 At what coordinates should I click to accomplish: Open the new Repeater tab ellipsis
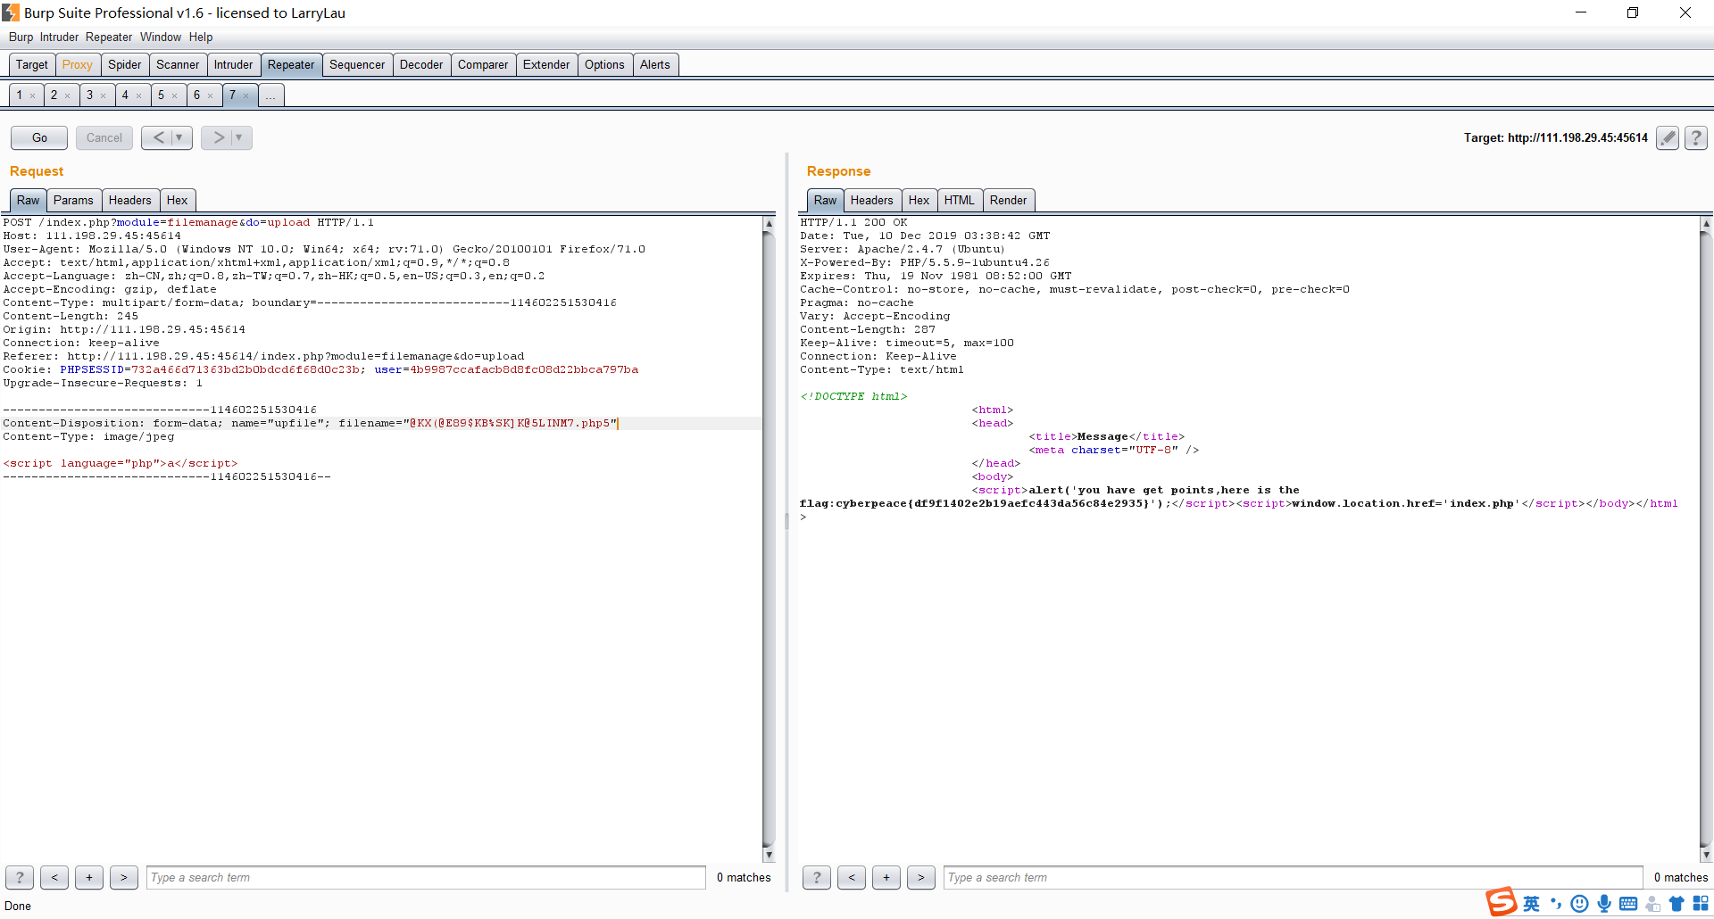(271, 95)
